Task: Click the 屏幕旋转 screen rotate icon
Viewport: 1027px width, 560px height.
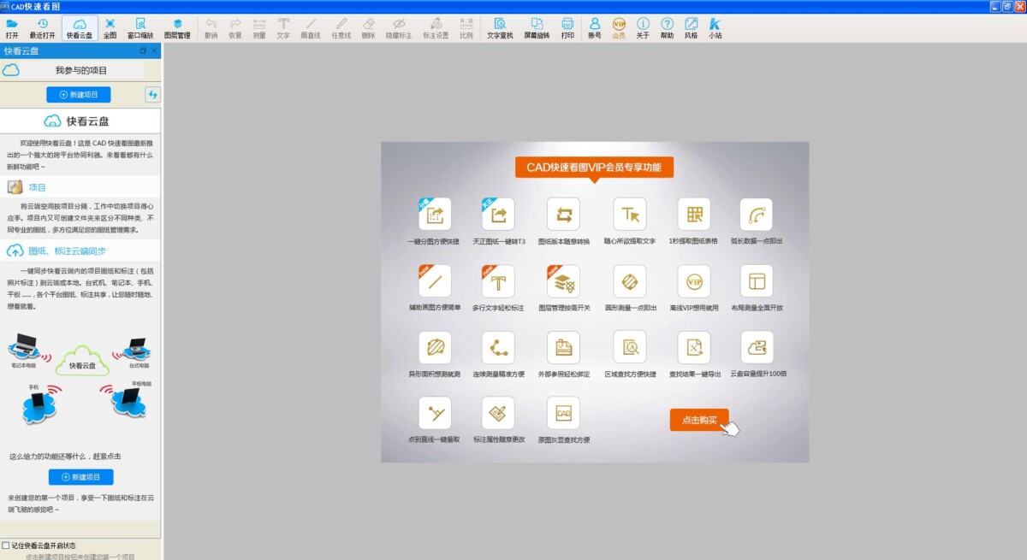Action: 537,28
